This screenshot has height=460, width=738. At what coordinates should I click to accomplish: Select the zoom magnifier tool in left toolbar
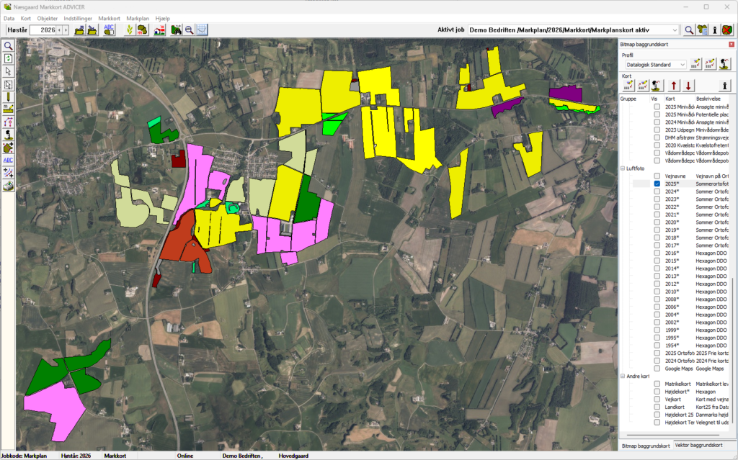(9, 45)
